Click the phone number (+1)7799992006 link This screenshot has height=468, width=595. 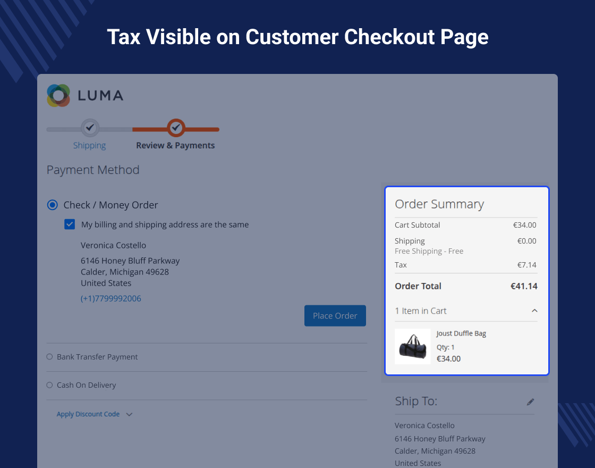[111, 298]
